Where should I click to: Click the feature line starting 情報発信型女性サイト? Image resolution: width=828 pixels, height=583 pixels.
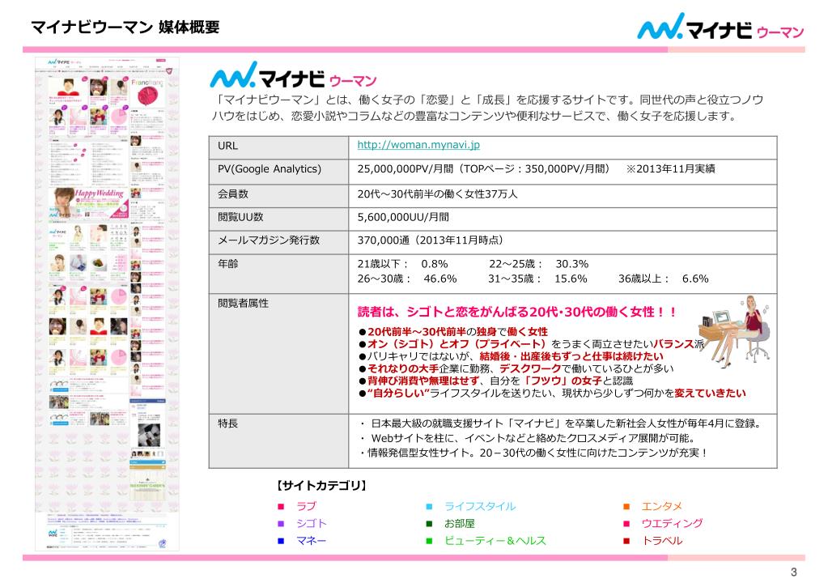(533, 453)
